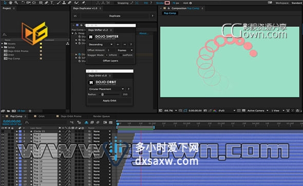Image resolution: width=303 pixels, height=186 pixels.
Task: Toggle Motion Blur enable in timeline header
Action: coord(98,122)
